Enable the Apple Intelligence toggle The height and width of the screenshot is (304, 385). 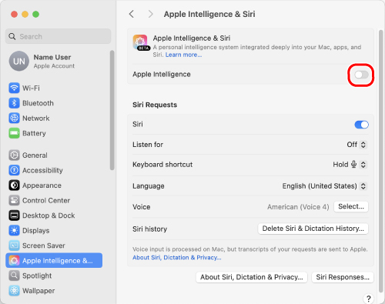[361, 75]
